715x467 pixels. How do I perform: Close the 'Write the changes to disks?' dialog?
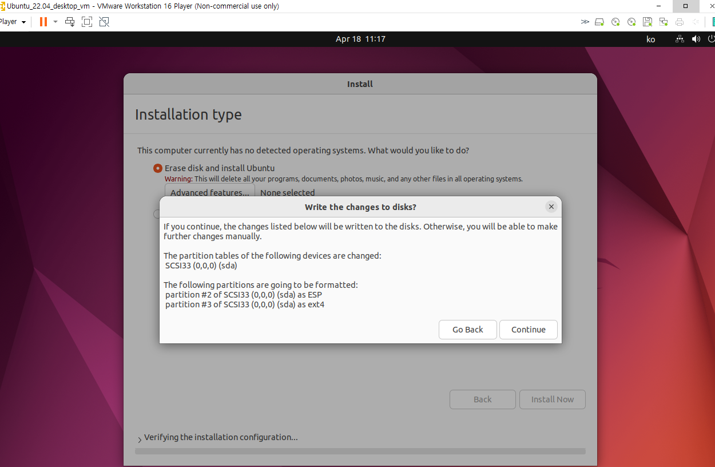tap(551, 207)
